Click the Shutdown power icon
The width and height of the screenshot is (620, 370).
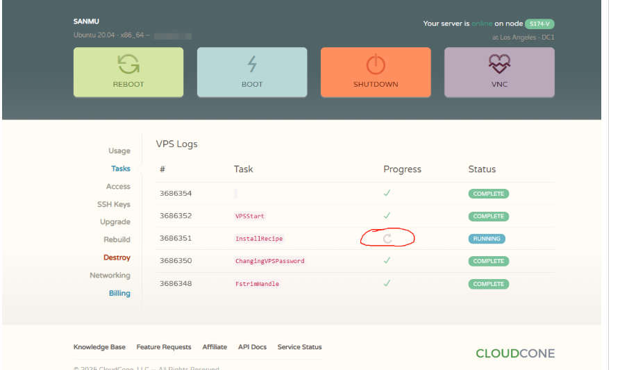point(376,64)
